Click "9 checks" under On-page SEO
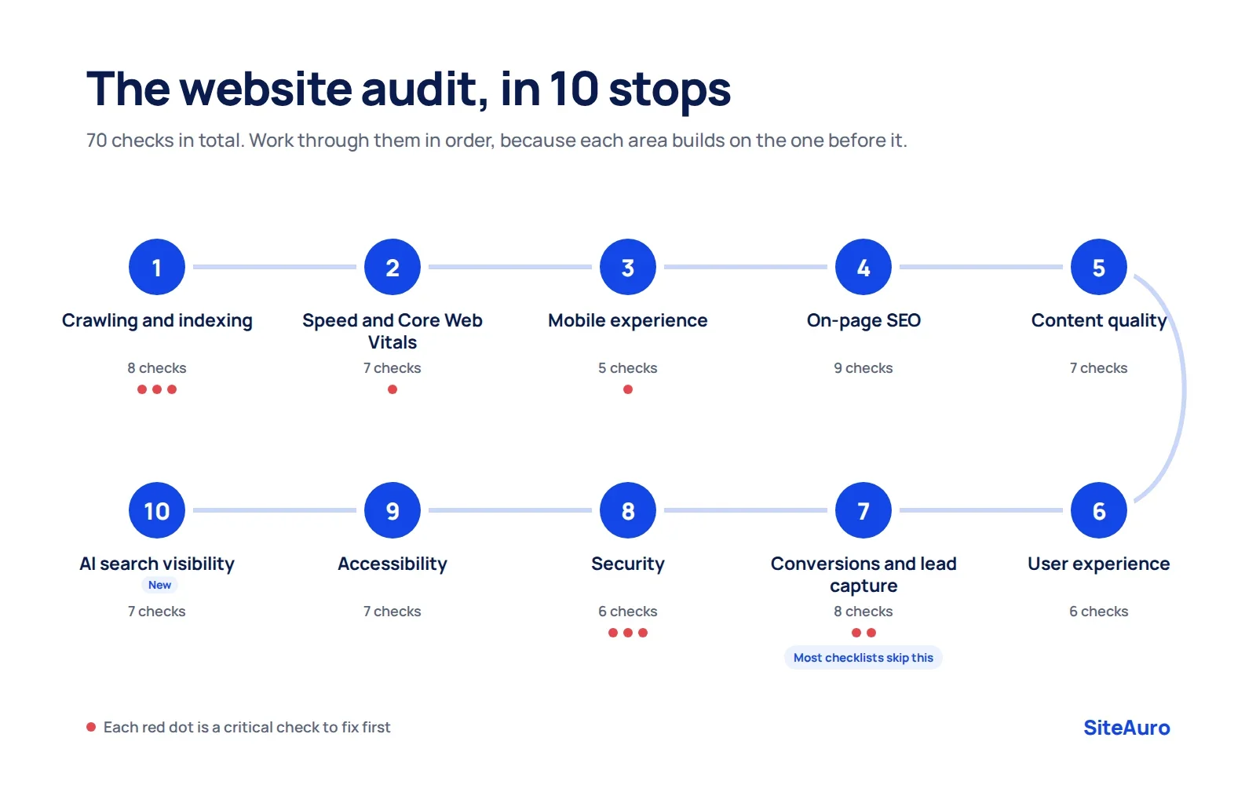1256x785 pixels. click(x=863, y=368)
